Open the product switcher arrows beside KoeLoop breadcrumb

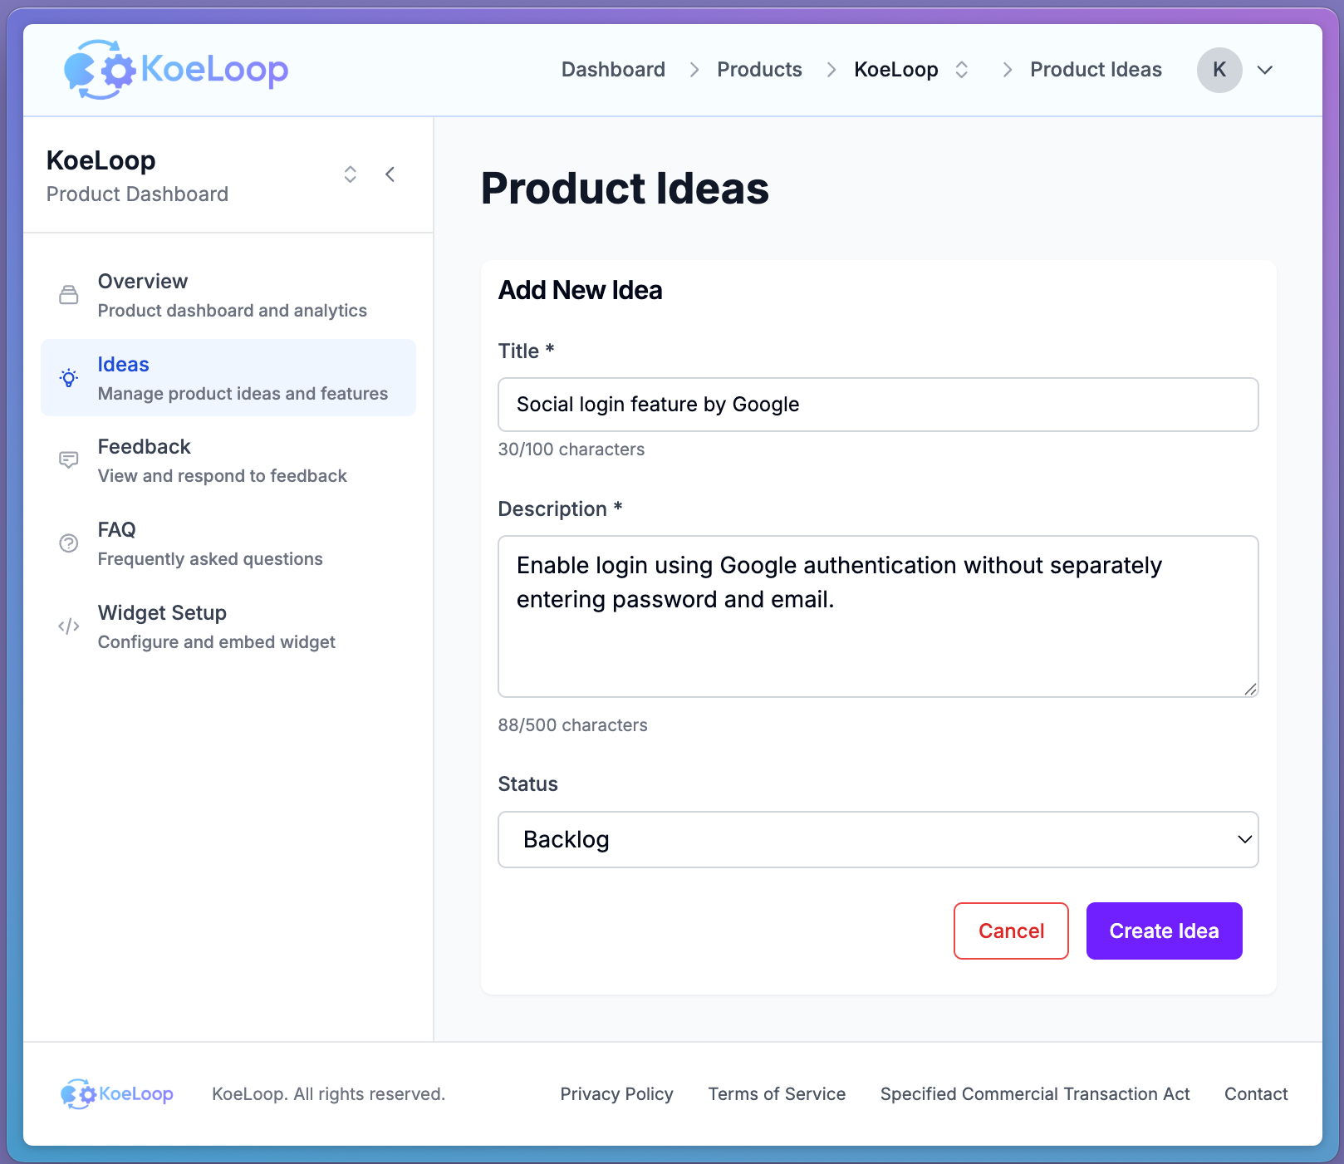[962, 70]
